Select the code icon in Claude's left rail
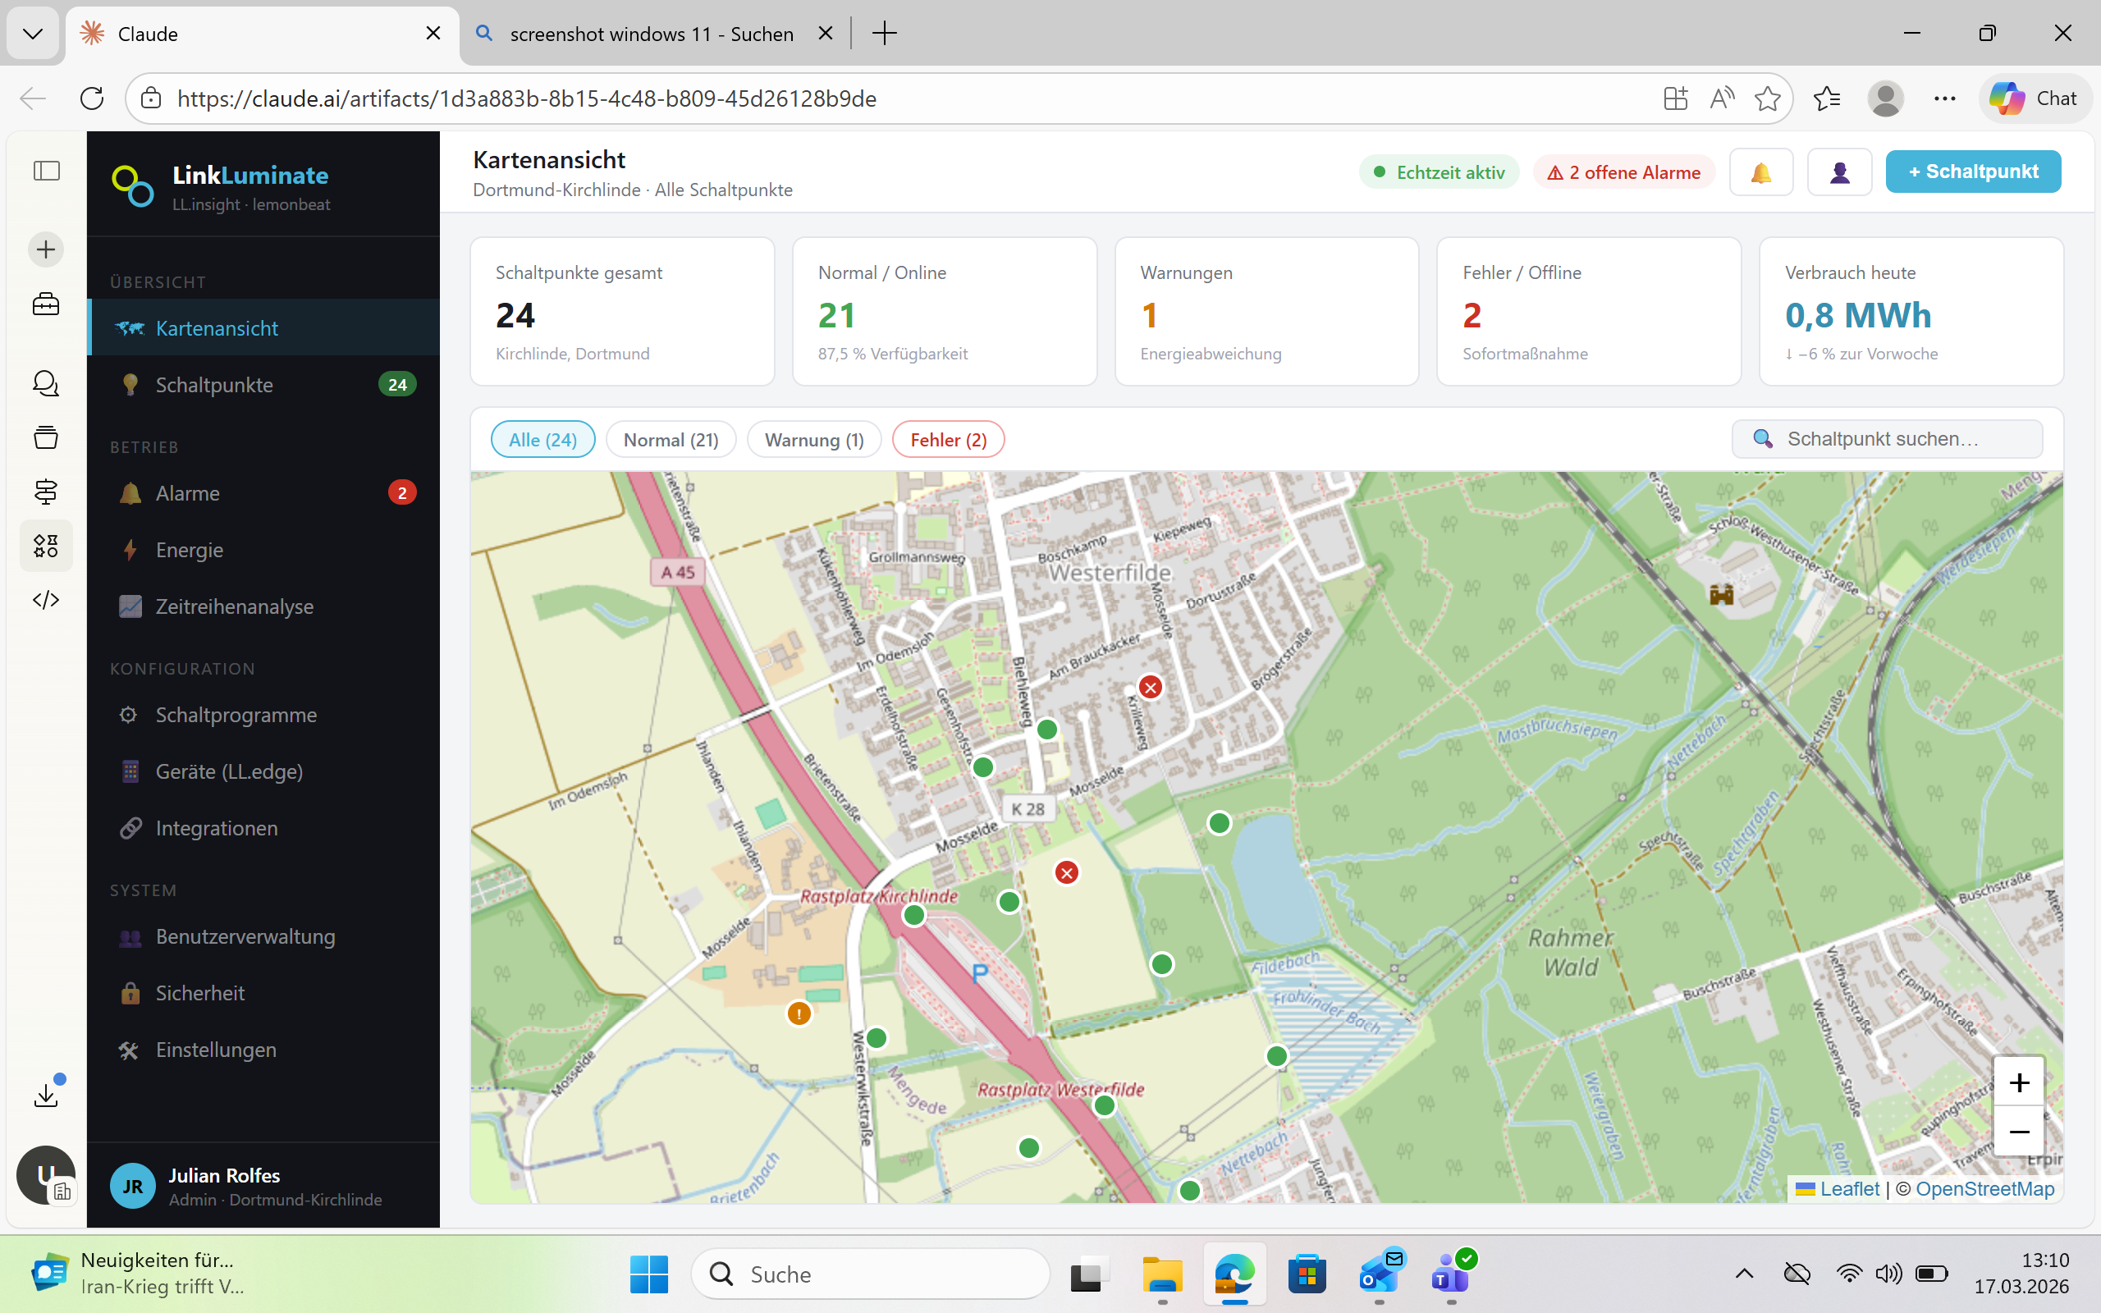The image size is (2101, 1313). coord(45,599)
